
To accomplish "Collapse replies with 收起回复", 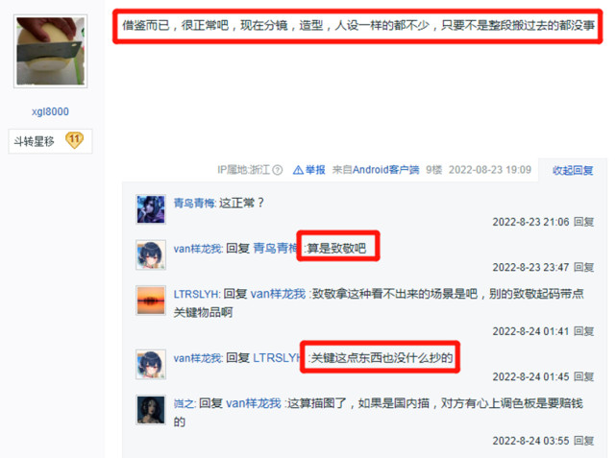I will [x=573, y=170].
